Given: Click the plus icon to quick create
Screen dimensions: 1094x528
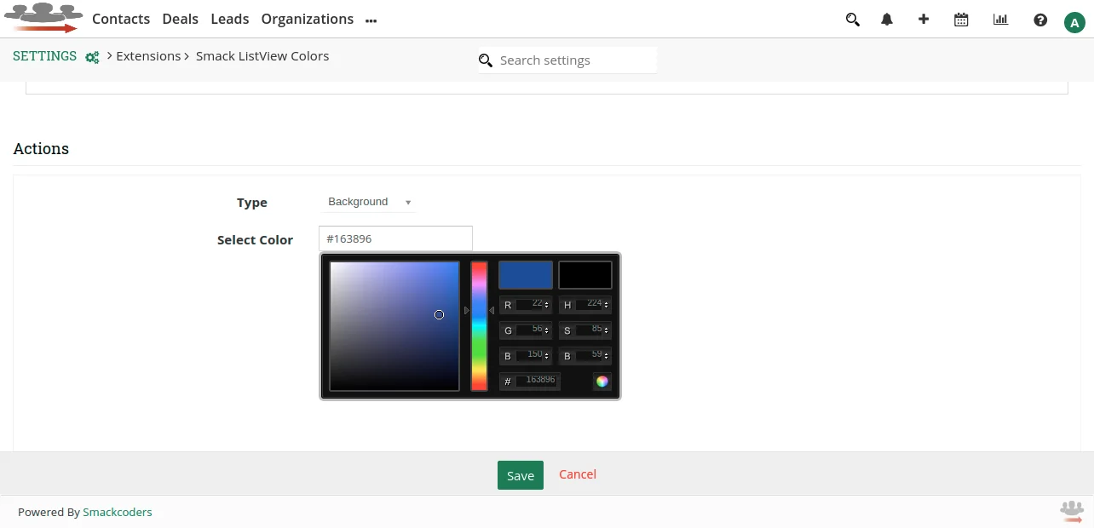Looking at the screenshot, I should click(924, 19).
